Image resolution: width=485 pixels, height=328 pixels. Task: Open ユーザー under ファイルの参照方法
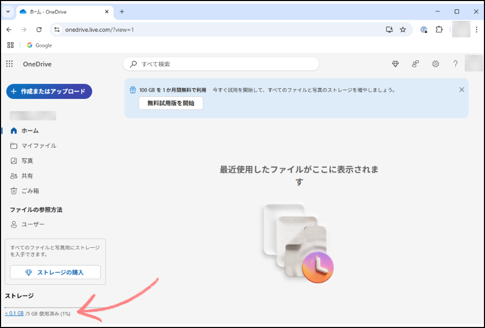[28, 224]
